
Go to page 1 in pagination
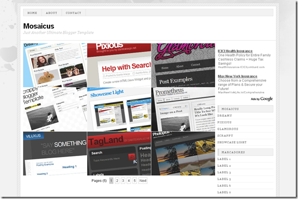[111, 181]
